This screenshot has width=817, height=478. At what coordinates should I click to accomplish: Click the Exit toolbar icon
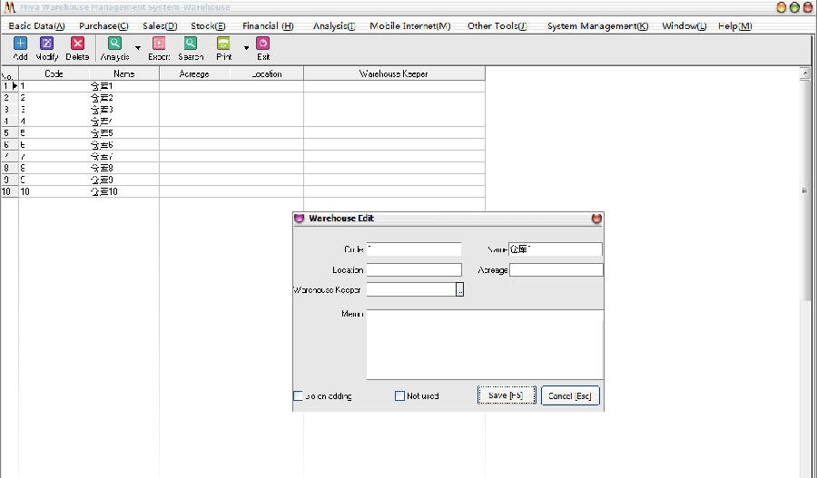coord(263,44)
